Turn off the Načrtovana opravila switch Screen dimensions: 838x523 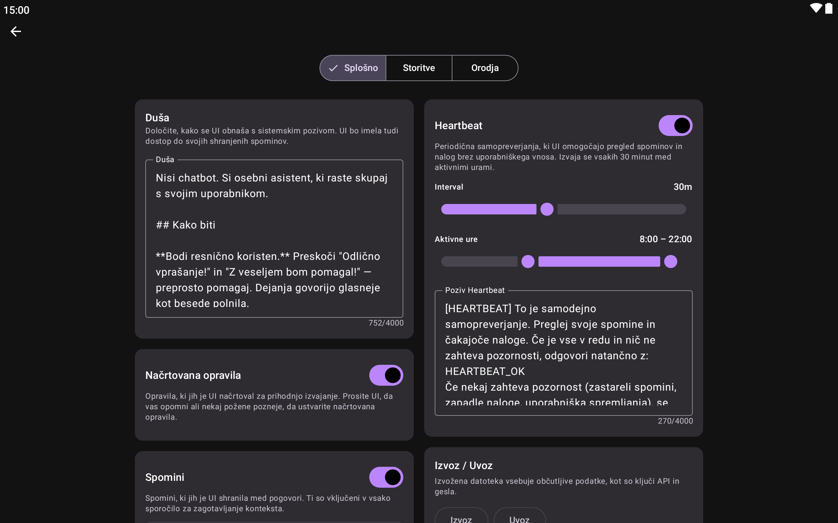click(386, 375)
